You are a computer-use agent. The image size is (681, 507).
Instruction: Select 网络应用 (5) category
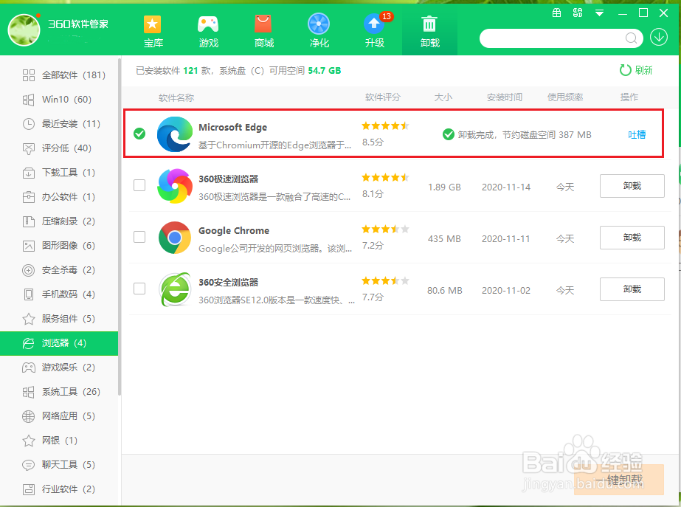(59, 416)
